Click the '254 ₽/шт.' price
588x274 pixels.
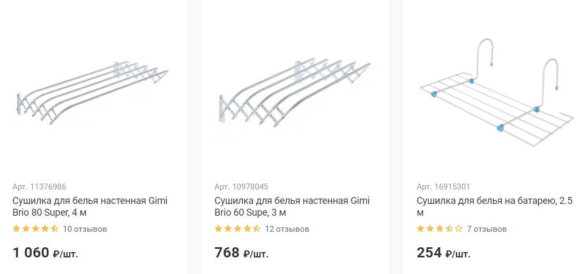pyautogui.click(x=443, y=253)
